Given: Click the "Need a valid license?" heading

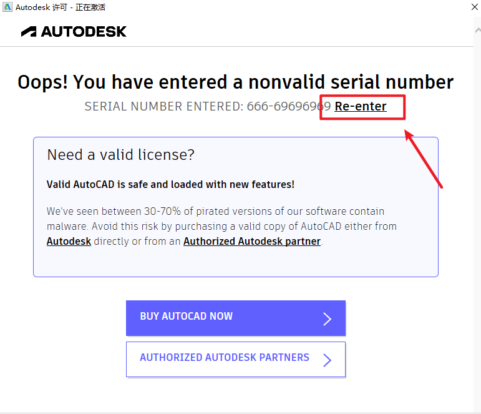Looking at the screenshot, I should pyautogui.click(x=120, y=155).
